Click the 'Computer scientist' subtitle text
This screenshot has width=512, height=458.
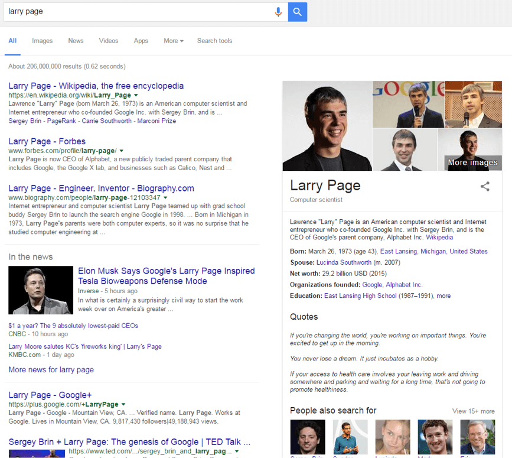click(x=316, y=200)
